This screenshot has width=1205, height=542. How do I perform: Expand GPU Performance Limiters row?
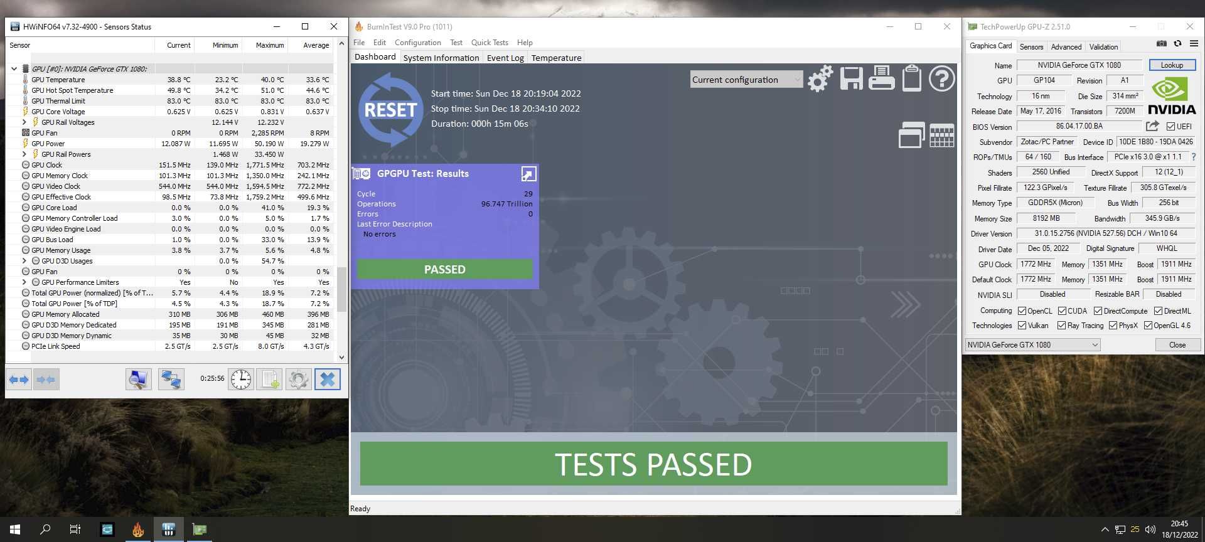point(24,282)
